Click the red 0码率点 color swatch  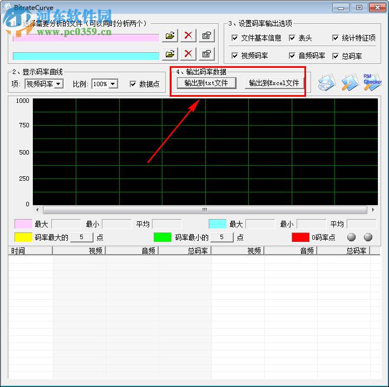click(301, 237)
